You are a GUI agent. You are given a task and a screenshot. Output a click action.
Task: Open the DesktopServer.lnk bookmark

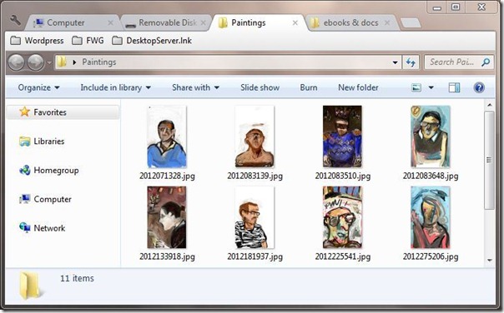[x=152, y=41]
